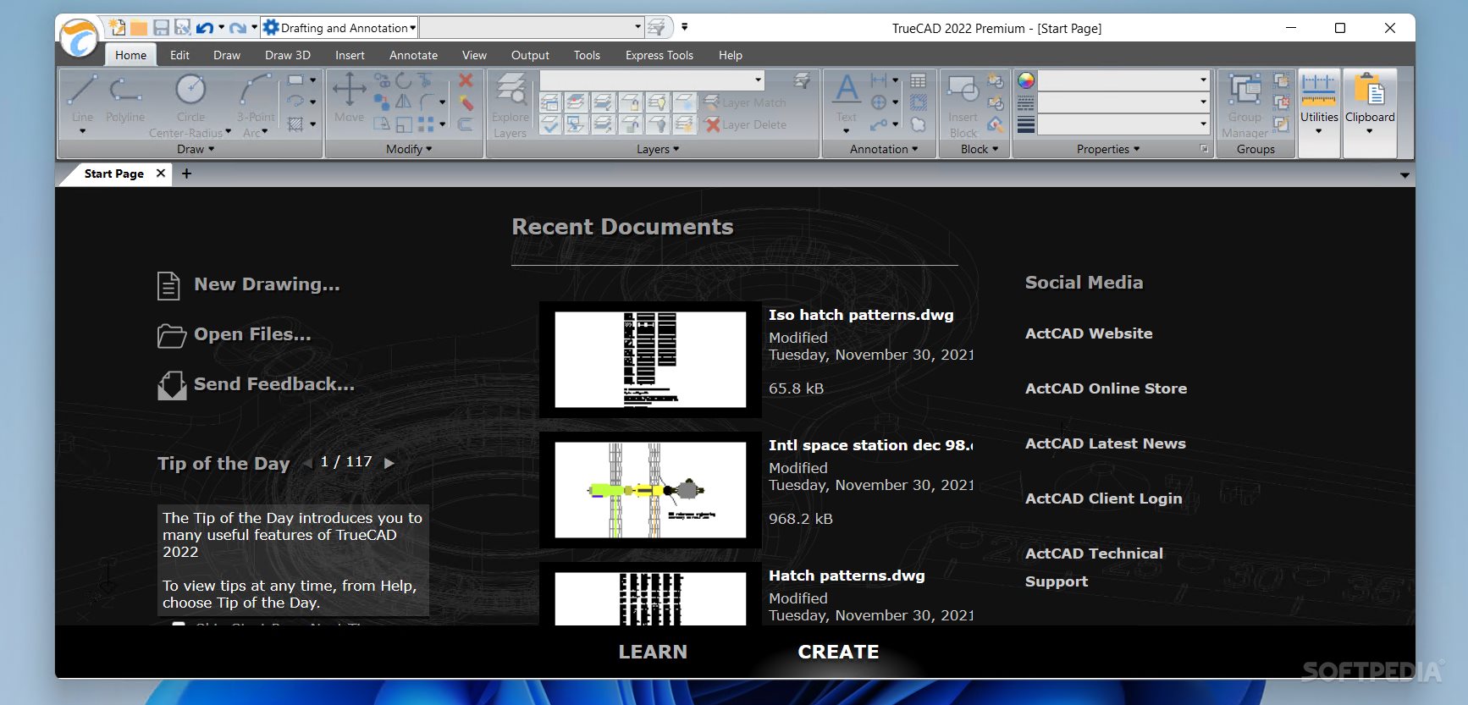The height and width of the screenshot is (705, 1468).
Task: Expand the Modify panel flyout
Action: pyautogui.click(x=409, y=149)
